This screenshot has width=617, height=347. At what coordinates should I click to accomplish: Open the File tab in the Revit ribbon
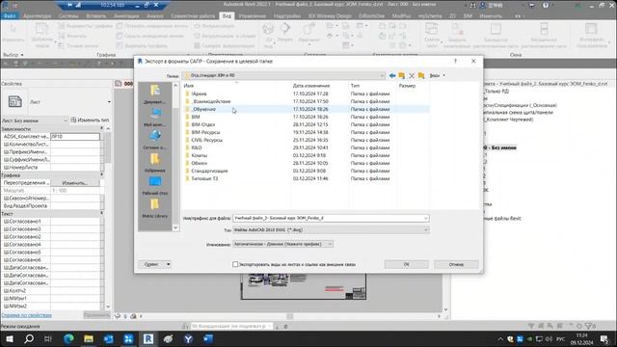pos(10,16)
